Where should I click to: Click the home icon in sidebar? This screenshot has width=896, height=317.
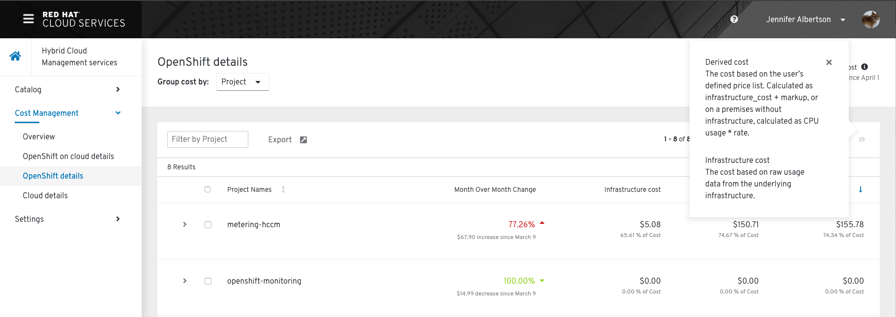pos(15,56)
